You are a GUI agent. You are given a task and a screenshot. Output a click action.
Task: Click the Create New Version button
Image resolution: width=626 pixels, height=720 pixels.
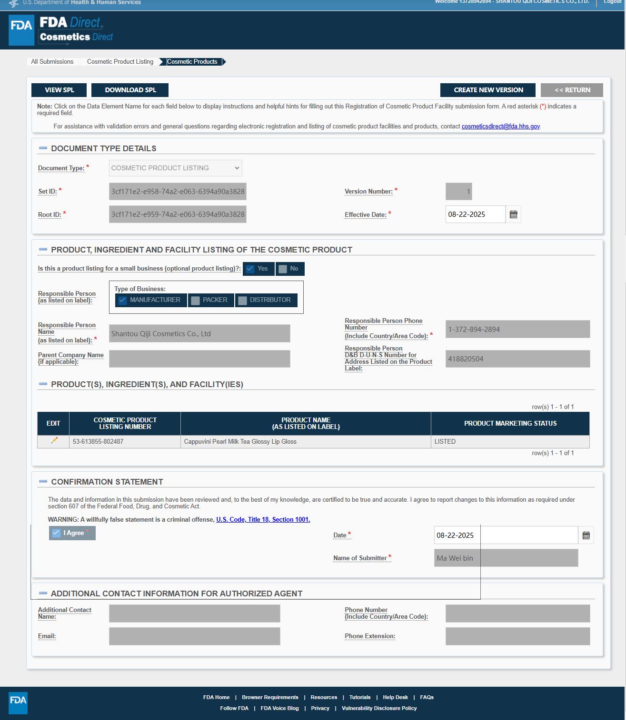tap(488, 90)
